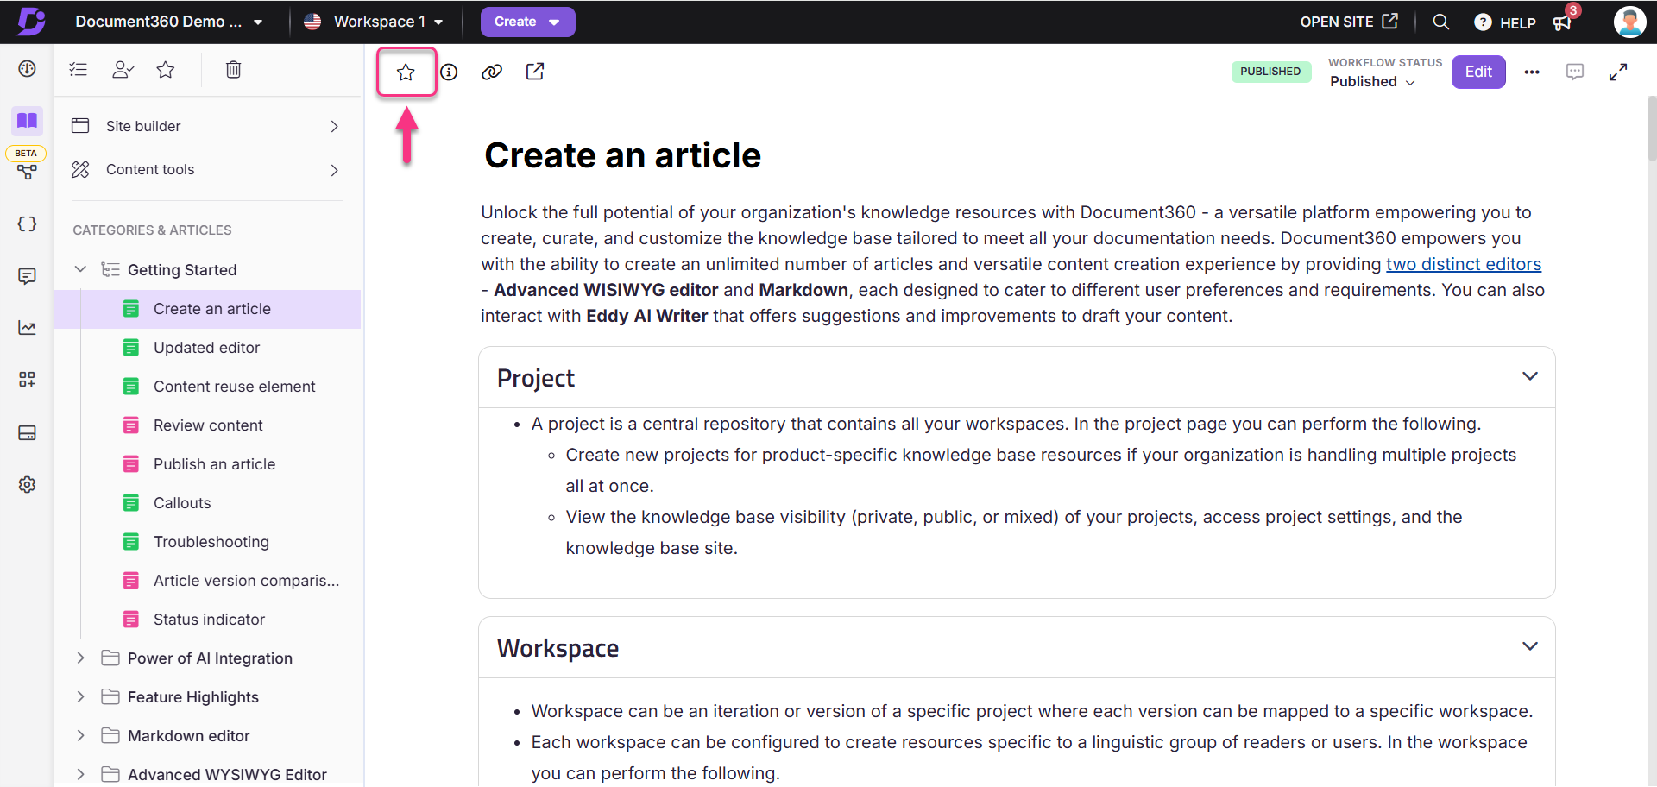
Task: Click the PUBLISHED status badge
Action: tap(1270, 72)
